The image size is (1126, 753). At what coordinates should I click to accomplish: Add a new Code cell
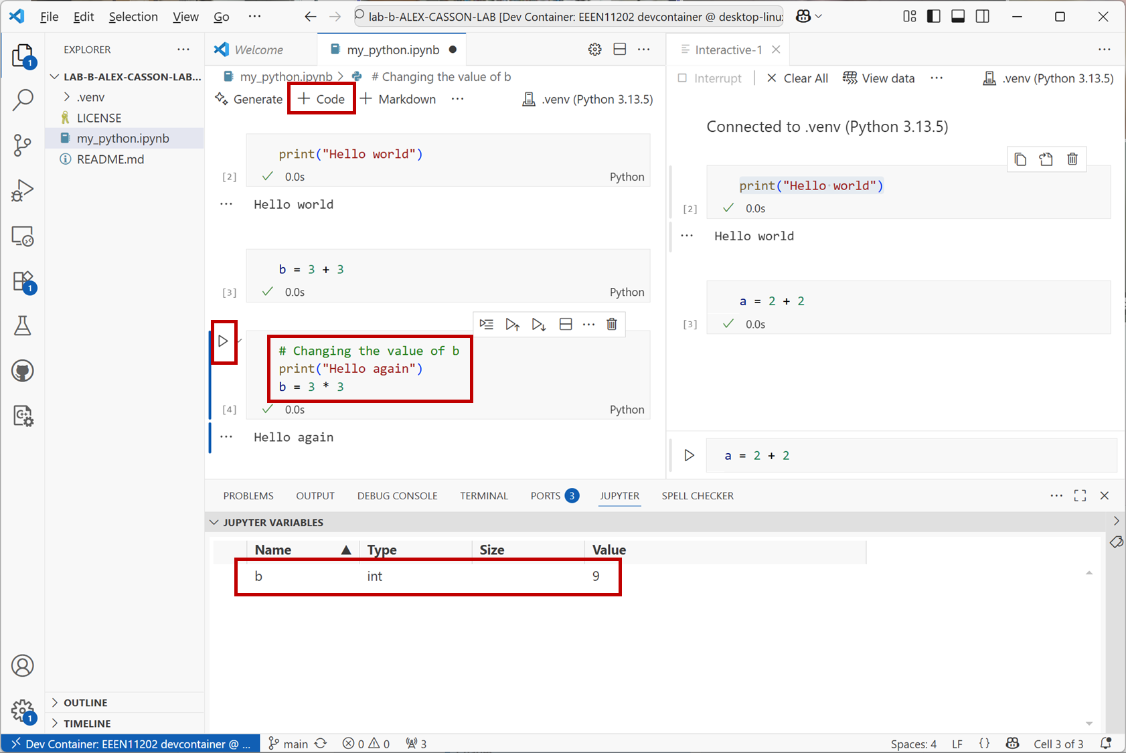pyautogui.click(x=321, y=99)
